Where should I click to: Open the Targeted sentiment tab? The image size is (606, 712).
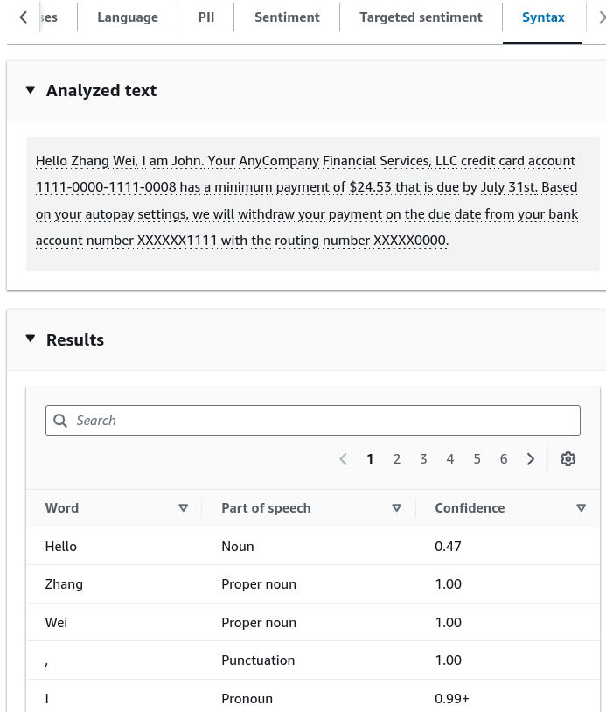(x=421, y=17)
